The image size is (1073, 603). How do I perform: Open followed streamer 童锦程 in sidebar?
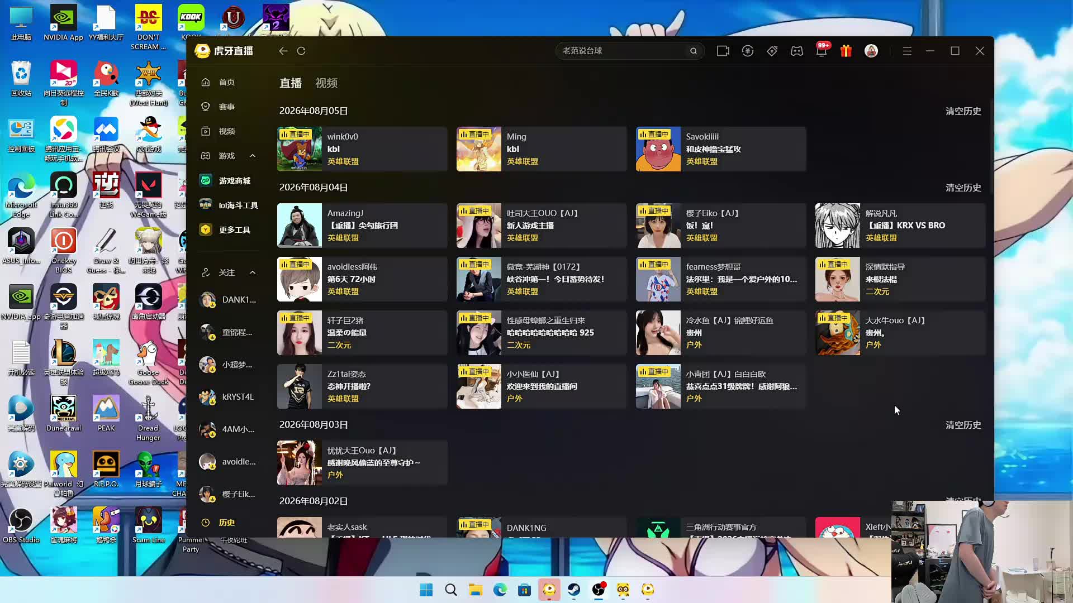[228, 332]
